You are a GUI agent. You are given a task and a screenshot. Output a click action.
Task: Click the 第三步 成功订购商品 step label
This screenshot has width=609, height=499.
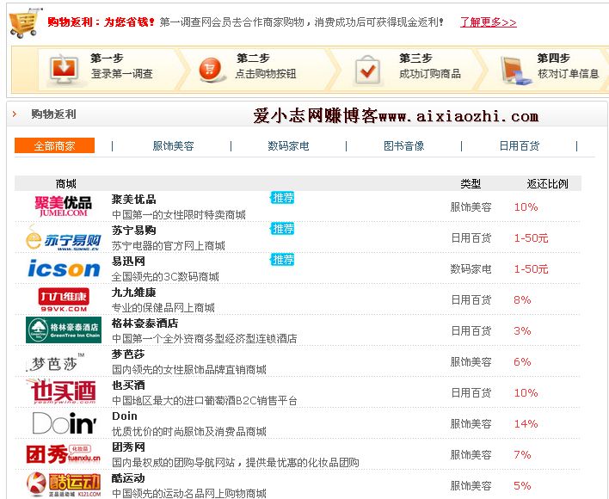[x=429, y=66]
